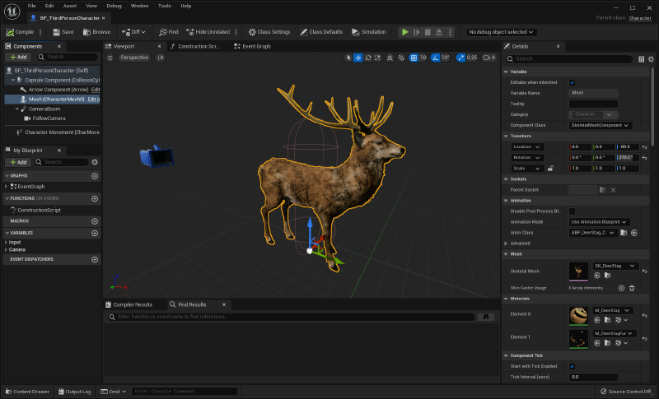The height and width of the screenshot is (399, 659).
Task: Start Play in Editor with the green arrow
Action: 404,32
